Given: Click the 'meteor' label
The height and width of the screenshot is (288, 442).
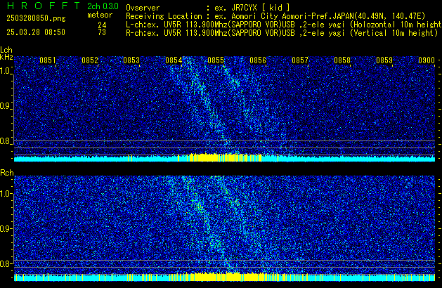Looking at the screenshot, I should tap(100, 15).
